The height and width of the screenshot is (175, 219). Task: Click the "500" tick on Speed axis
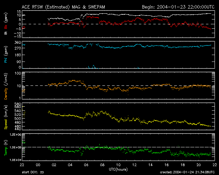[18, 119]
